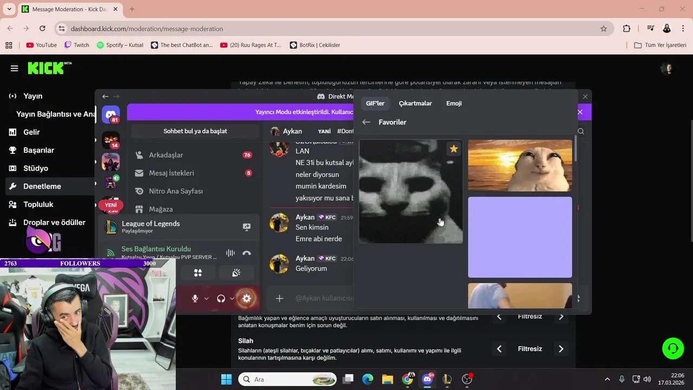
Task: Click next filter arrow for Silah
Action: coord(561,349)
